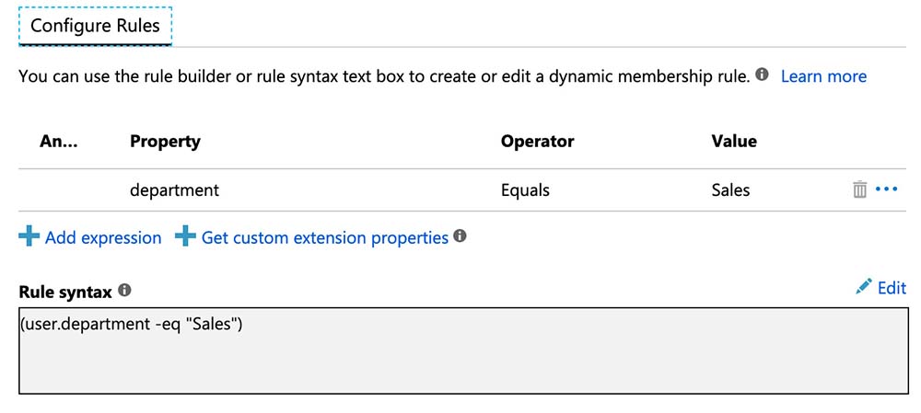The image size is (921, 413).
Task: Open the Learn more link
Action: (823, 76)
